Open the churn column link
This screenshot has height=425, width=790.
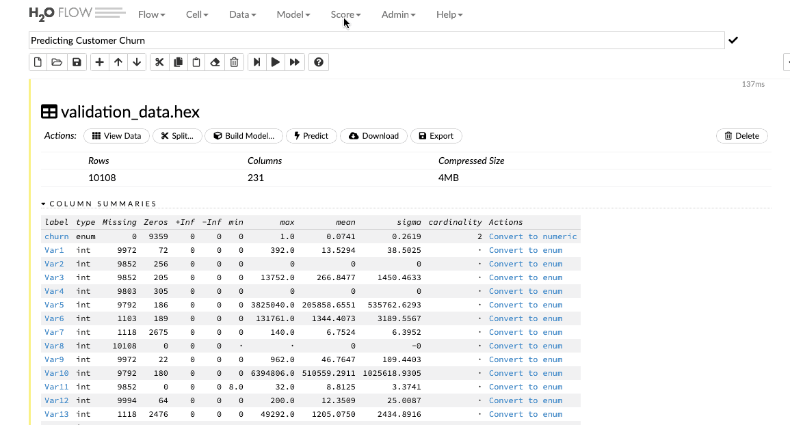pos(56,236)
